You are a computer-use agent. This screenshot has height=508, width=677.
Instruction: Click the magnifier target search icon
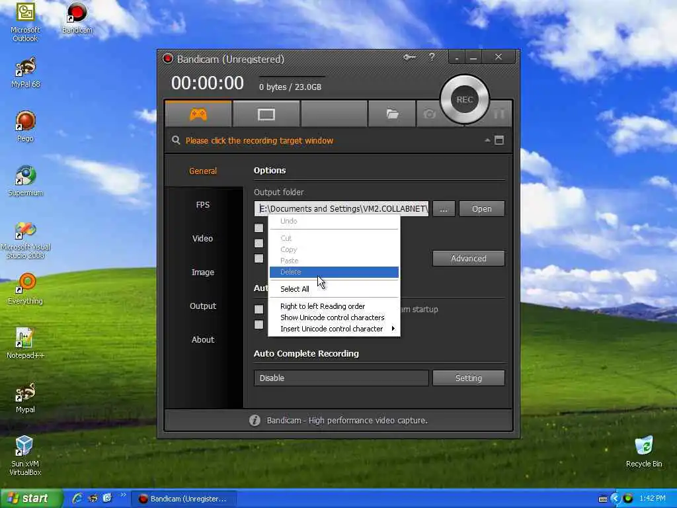176,140
